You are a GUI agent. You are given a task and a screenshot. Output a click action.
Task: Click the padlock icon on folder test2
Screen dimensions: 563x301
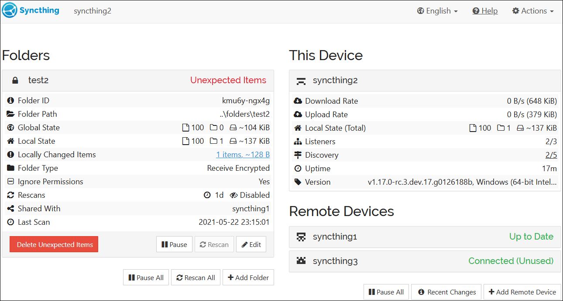click(15, 80)
